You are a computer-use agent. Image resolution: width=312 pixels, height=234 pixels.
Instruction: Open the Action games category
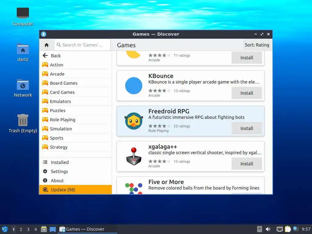76,65
